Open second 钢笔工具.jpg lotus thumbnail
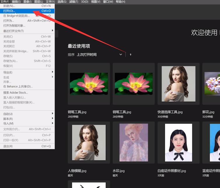Image resolution: width=220 pixels, height=188 pixels. (x=134, y=84)
